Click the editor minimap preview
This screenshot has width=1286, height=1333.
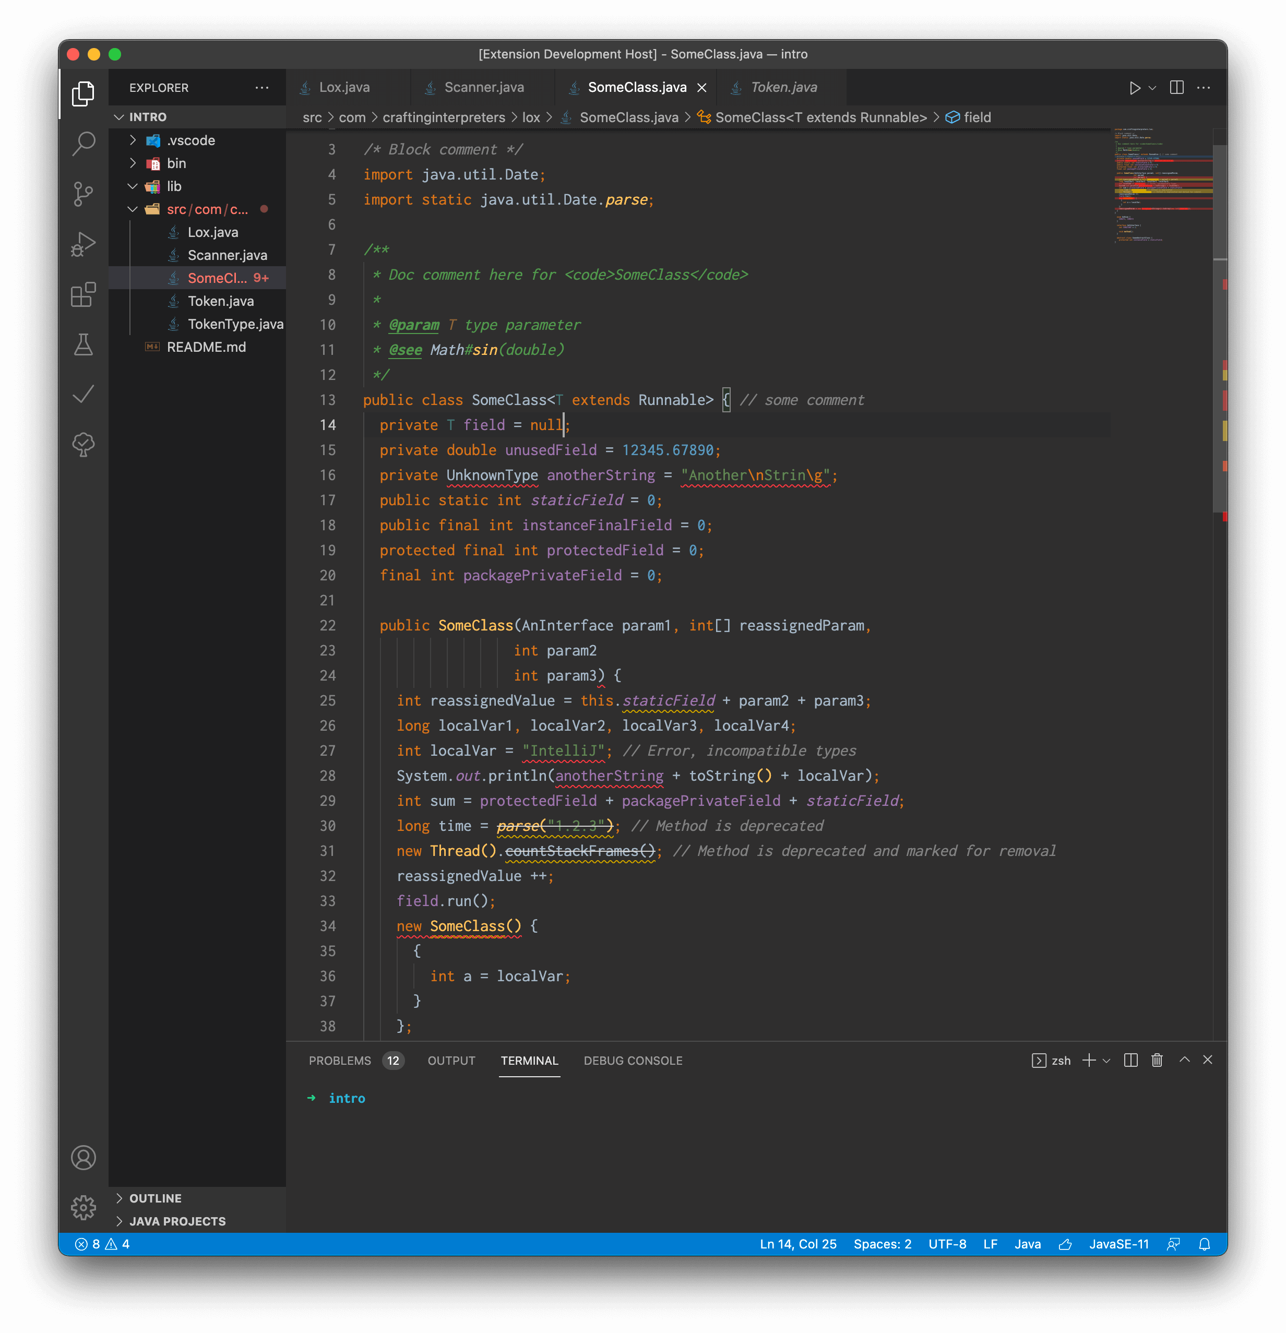click(x=1163, y=185)
